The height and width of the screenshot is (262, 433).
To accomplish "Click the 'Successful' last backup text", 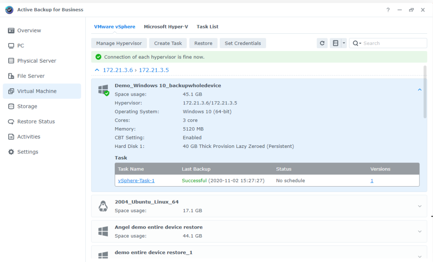I will coord(194,181).
